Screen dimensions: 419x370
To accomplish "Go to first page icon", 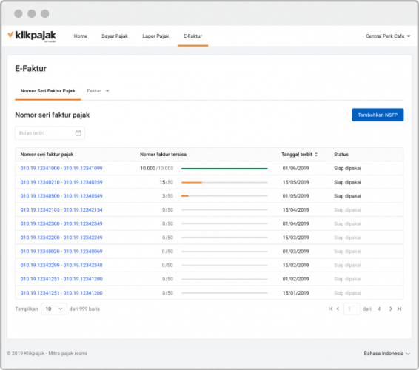I will pyautogui.click(x=331, y=309).
